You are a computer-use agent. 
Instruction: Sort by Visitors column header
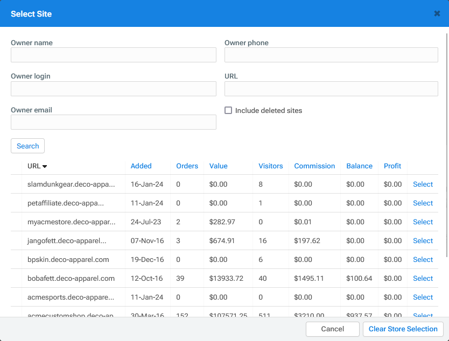(270, 166)
